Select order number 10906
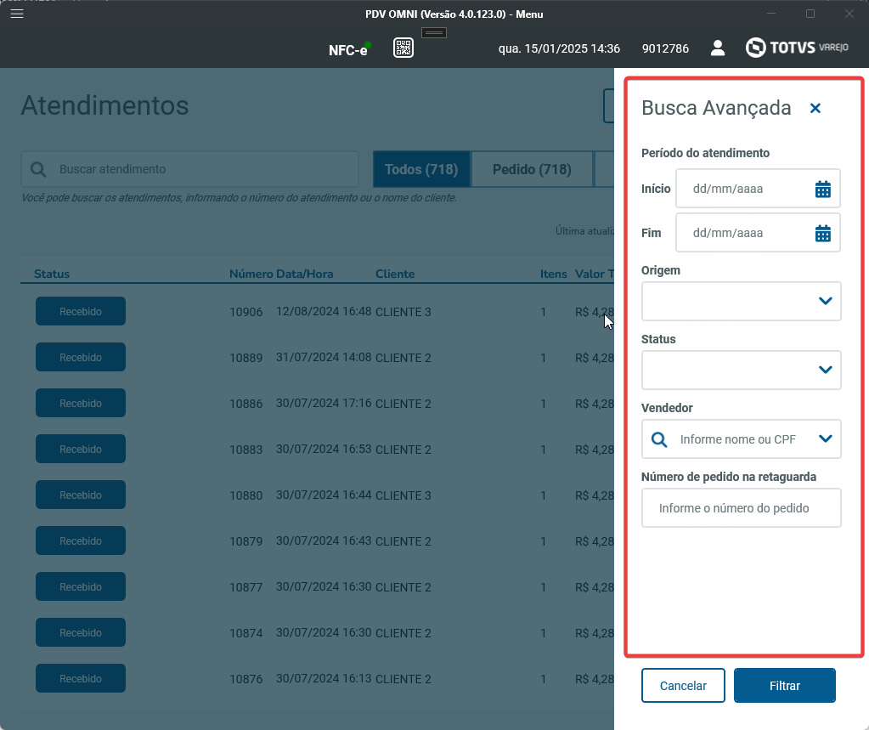This screenshot has height=730, width=869. [246, 312]
